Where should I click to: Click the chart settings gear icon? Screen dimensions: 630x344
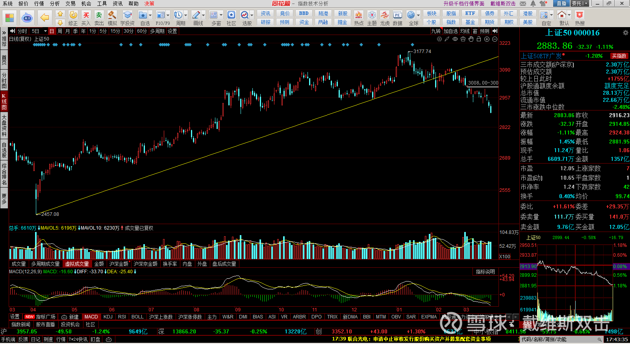(439, 39)
